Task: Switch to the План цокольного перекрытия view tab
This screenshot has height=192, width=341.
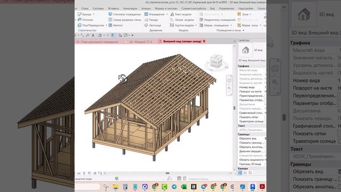Action: click(x=98, y=42)
